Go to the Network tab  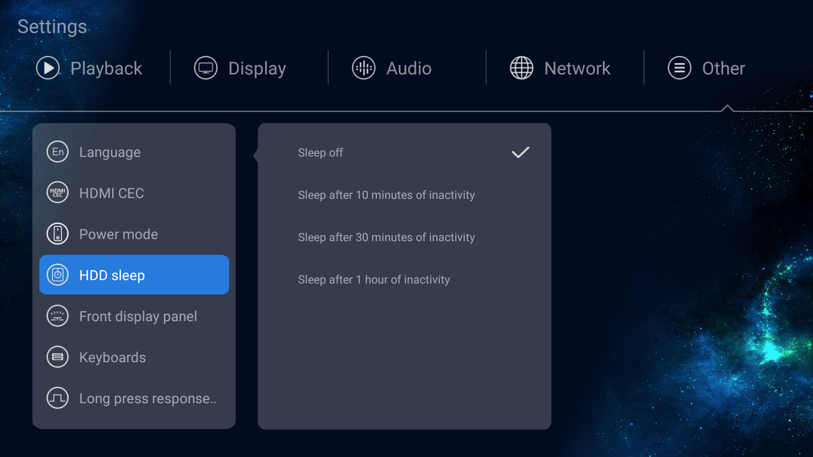(560, 68)
